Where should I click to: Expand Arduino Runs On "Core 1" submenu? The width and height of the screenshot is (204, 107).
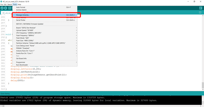(45, 51)
